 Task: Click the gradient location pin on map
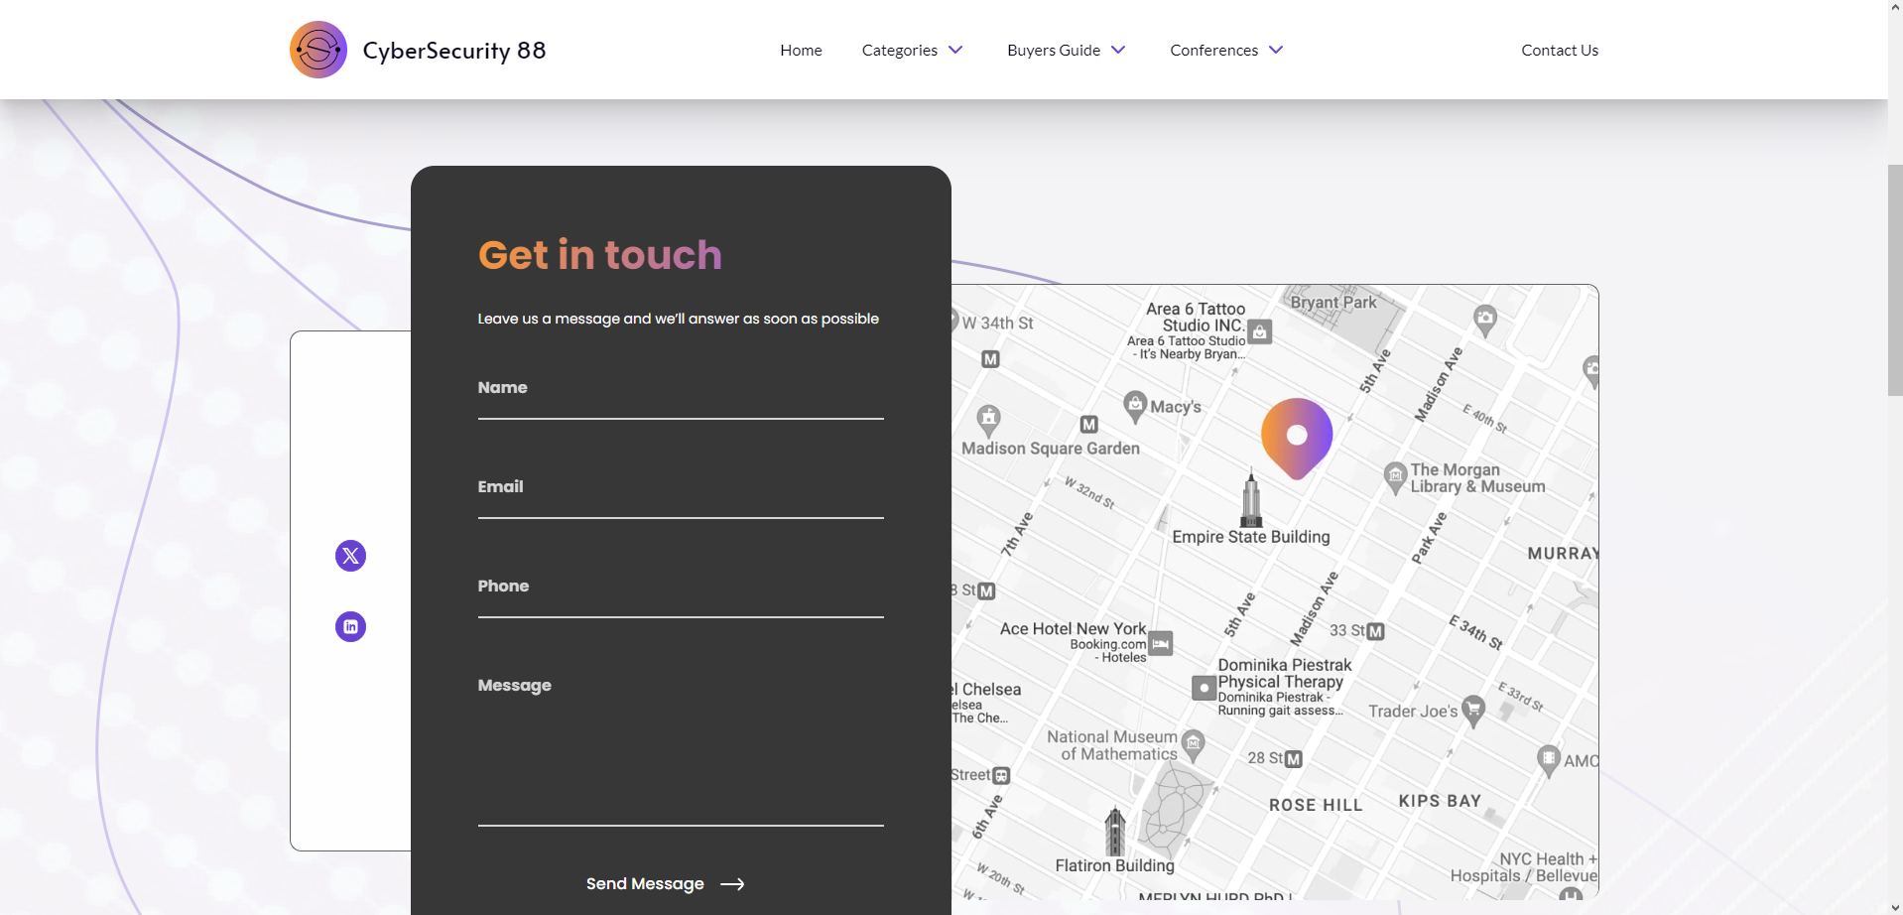[x=1296, y=436]
